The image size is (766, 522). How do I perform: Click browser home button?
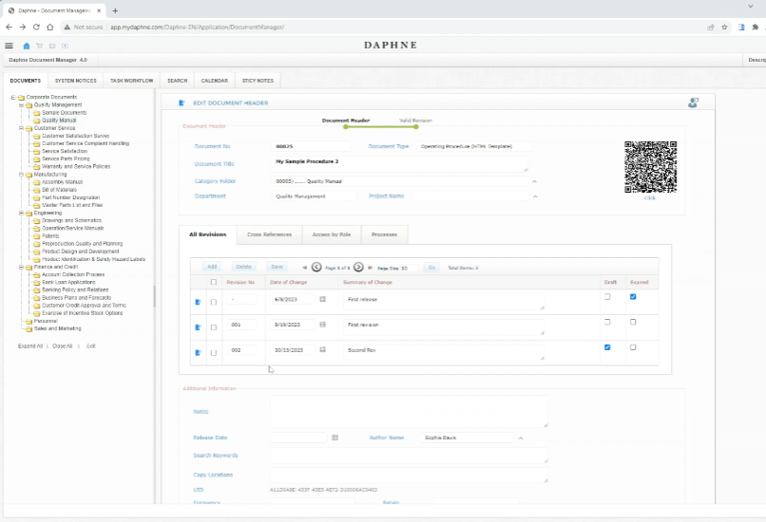click(x=49, y=27)
